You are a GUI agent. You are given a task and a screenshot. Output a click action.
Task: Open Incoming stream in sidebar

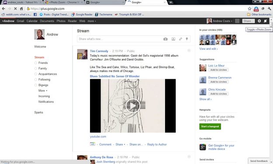(44, 96)
